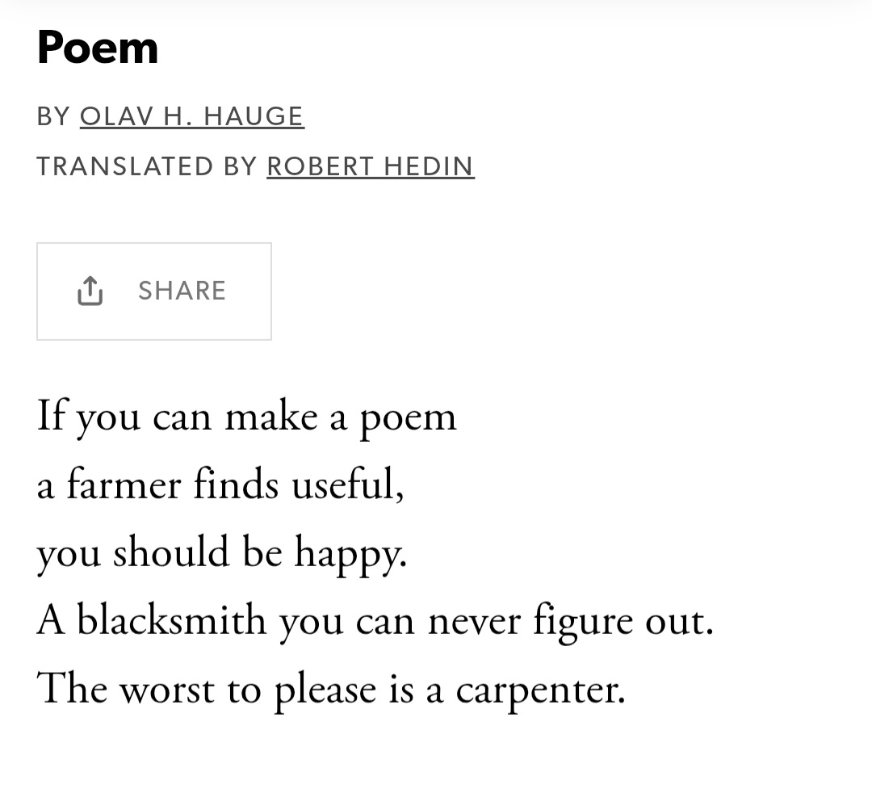The width and height of the screenshot is (872, 810).
Task: Click the final line about the carpenter
Action: click(x=330, y=689)
